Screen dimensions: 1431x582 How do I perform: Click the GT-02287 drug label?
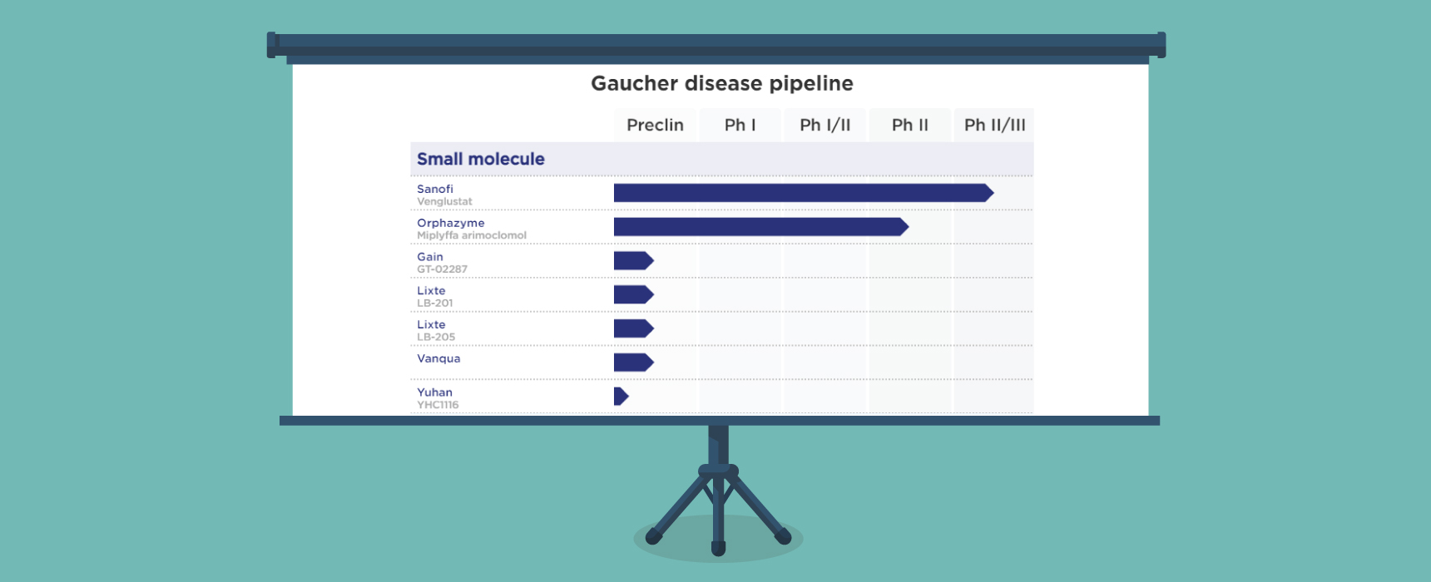coord(442,269)
